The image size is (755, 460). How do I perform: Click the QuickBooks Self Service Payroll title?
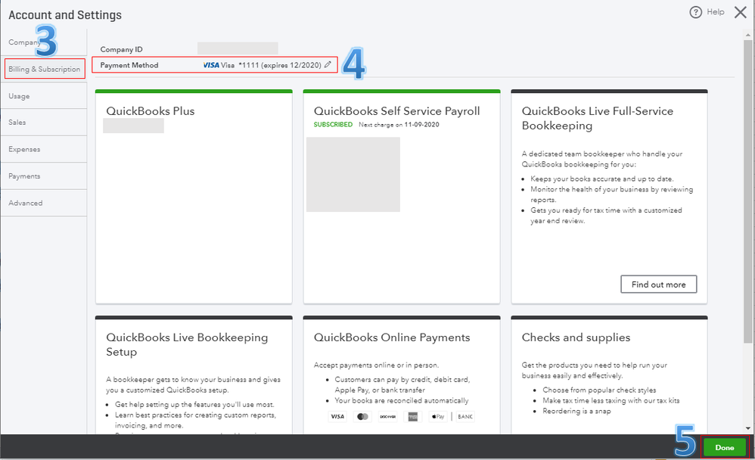click(x=396, y=111)
